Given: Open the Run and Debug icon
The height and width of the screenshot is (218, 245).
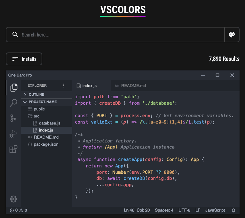Looking at the screenshot, I should tap(13, 134).
